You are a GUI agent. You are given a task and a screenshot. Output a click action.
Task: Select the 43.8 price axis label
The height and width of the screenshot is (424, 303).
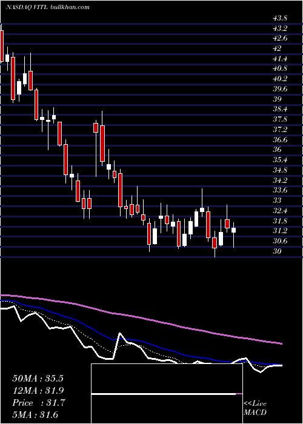click(280, 18)
